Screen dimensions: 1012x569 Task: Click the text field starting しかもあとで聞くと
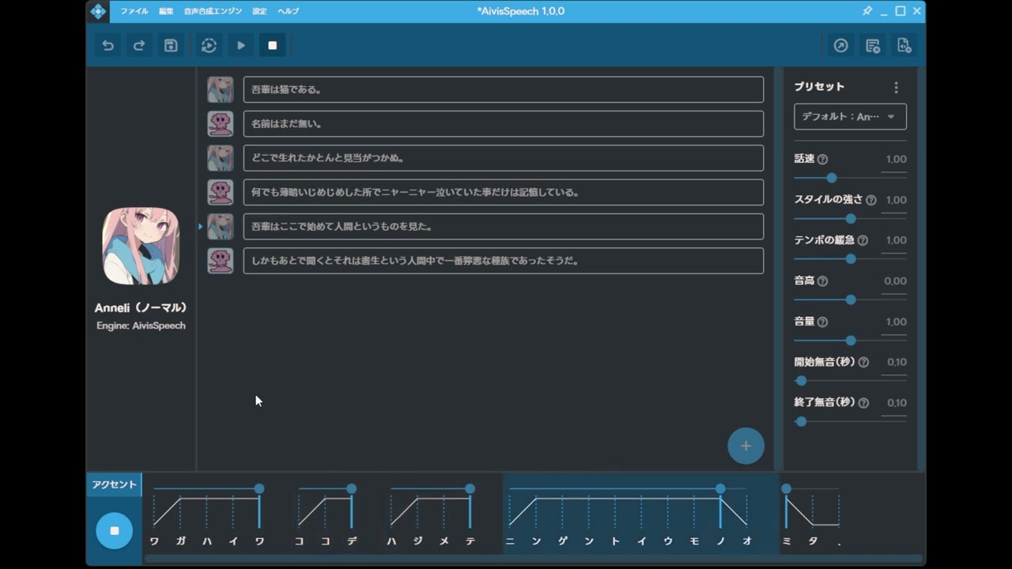tap(504, 261)
